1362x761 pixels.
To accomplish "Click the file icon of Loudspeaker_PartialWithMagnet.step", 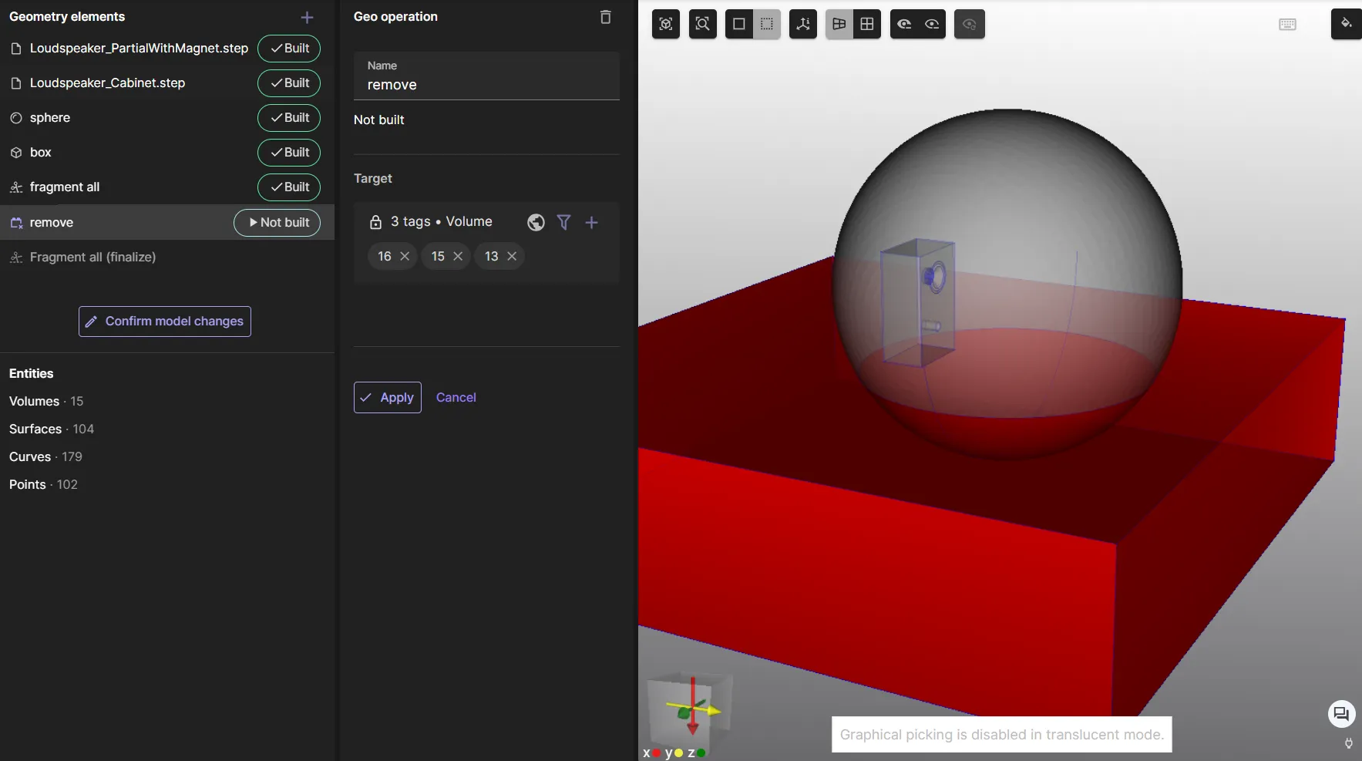I will click(x=15, y=49).
